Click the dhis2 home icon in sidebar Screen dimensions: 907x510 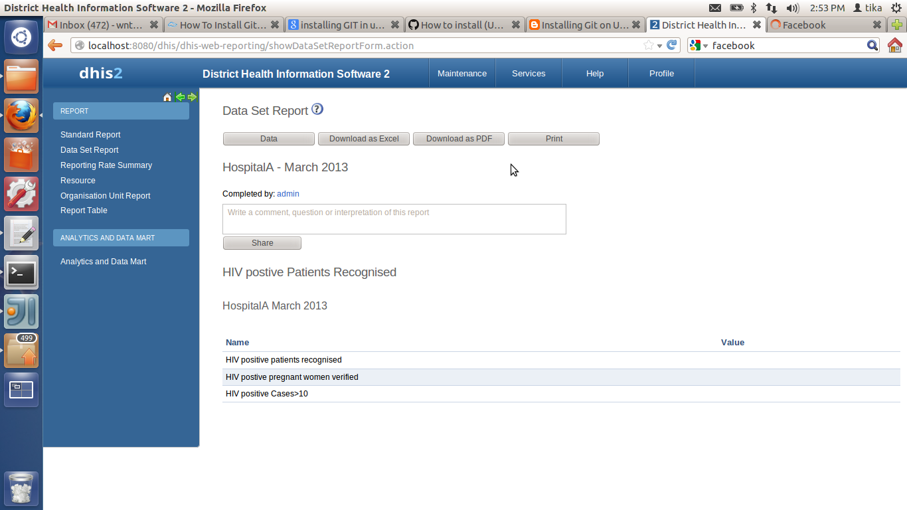(167, 97)
